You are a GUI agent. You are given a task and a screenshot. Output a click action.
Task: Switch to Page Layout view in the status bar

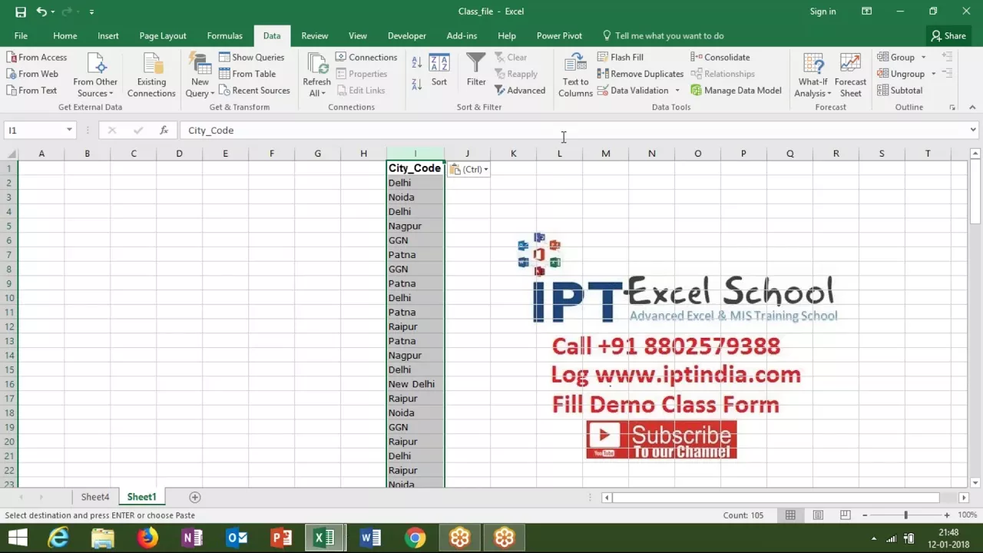pos(818,515)
